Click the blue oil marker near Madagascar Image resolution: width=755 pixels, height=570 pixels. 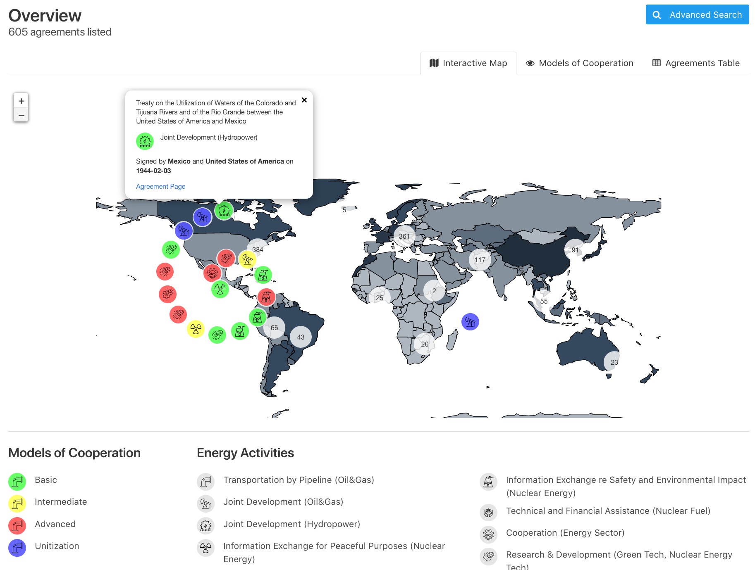pos(470,322)
